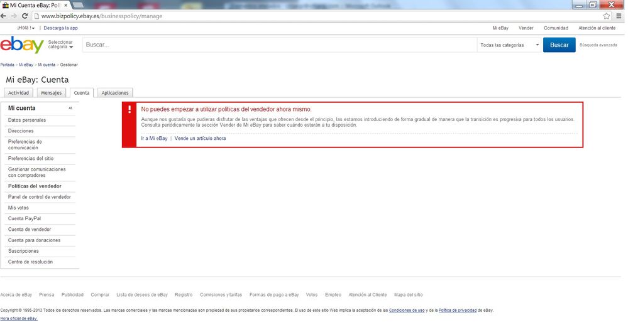Open Atención al cliente top link
The width and height of the screenshot is (628, 330).
[x=597, y=28]
